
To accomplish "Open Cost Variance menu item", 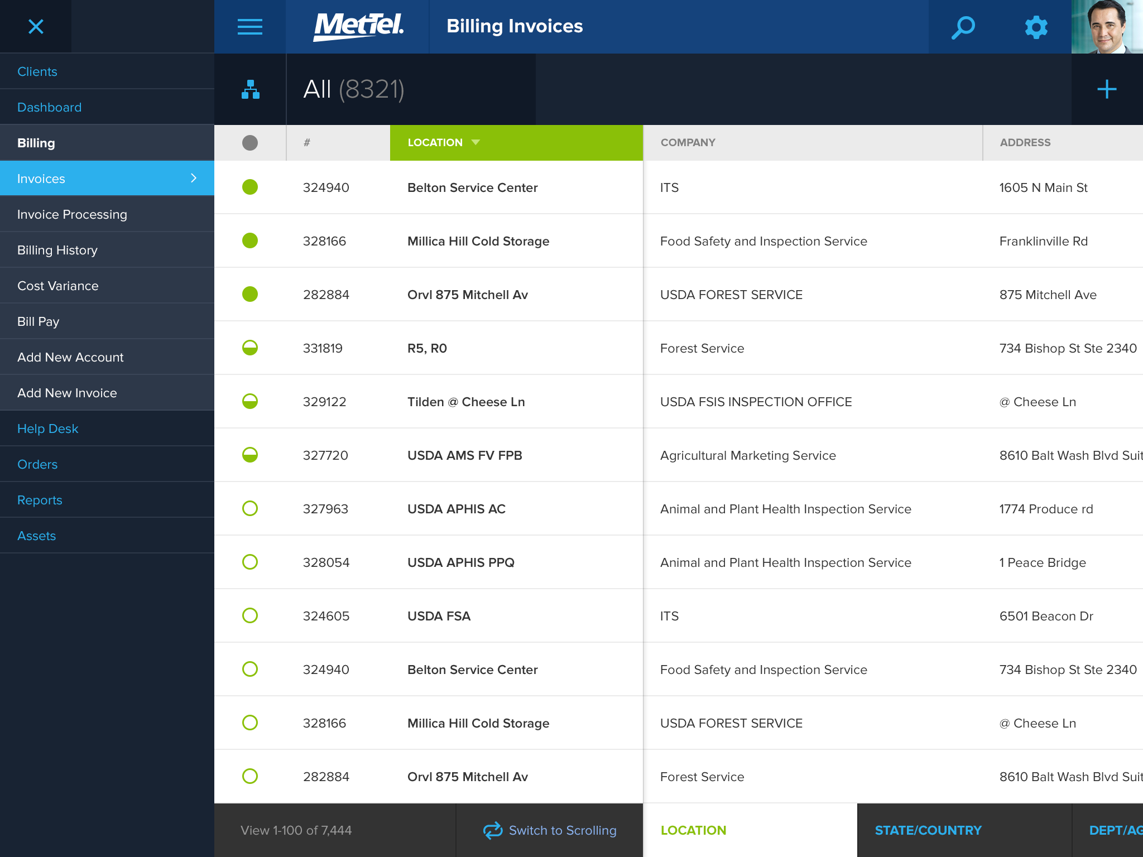I will (58, 286).
